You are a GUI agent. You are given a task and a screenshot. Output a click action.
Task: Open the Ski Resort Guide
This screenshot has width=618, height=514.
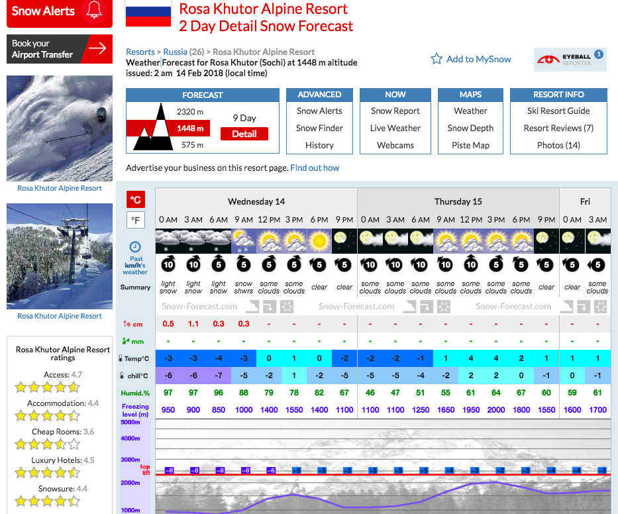pos(558,111)
